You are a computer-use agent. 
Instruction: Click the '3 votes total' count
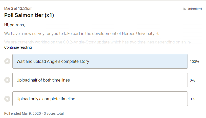point(54,113)
